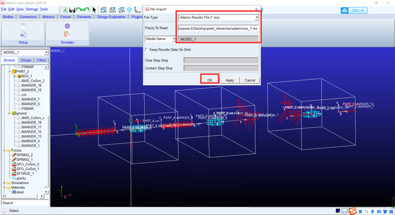Switch to the Motions ribbon tab
This screenshot has height=215, width=395.
tap(48, 17)
